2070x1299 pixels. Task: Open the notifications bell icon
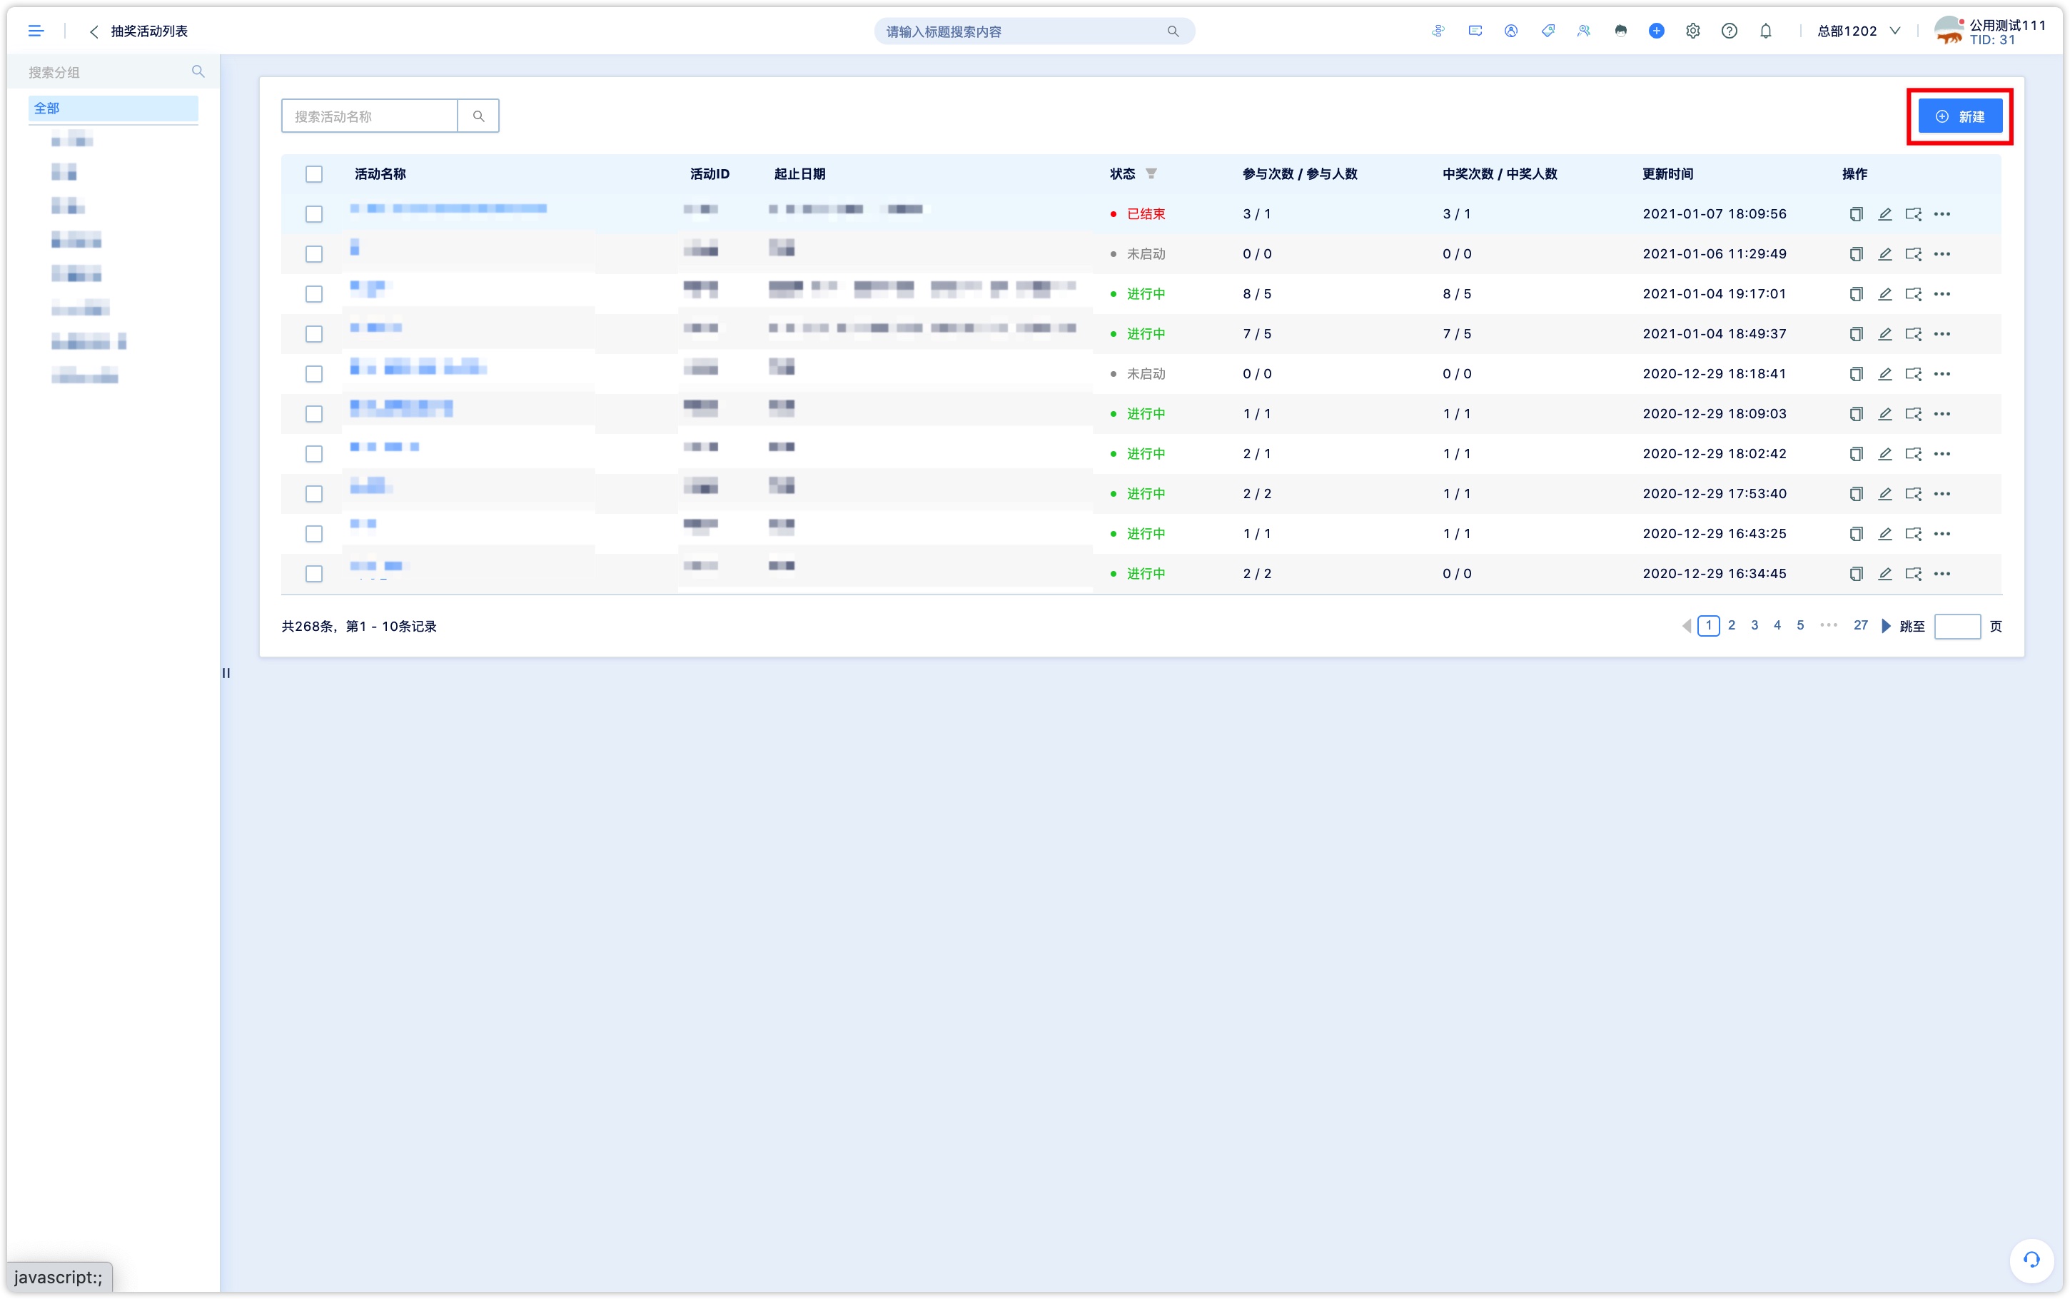pyautogui.click(x=1765, y=31)
